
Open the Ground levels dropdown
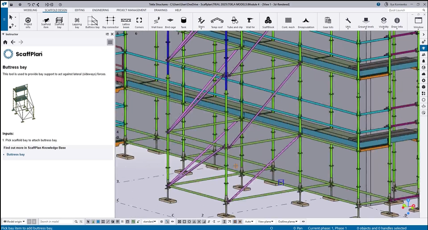[366, 28]
